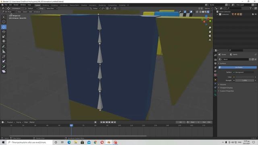Open the Select Box drag dropdown
Viewport: 258px width, 145px height.
pyautogui.click(x=52, y=8)
